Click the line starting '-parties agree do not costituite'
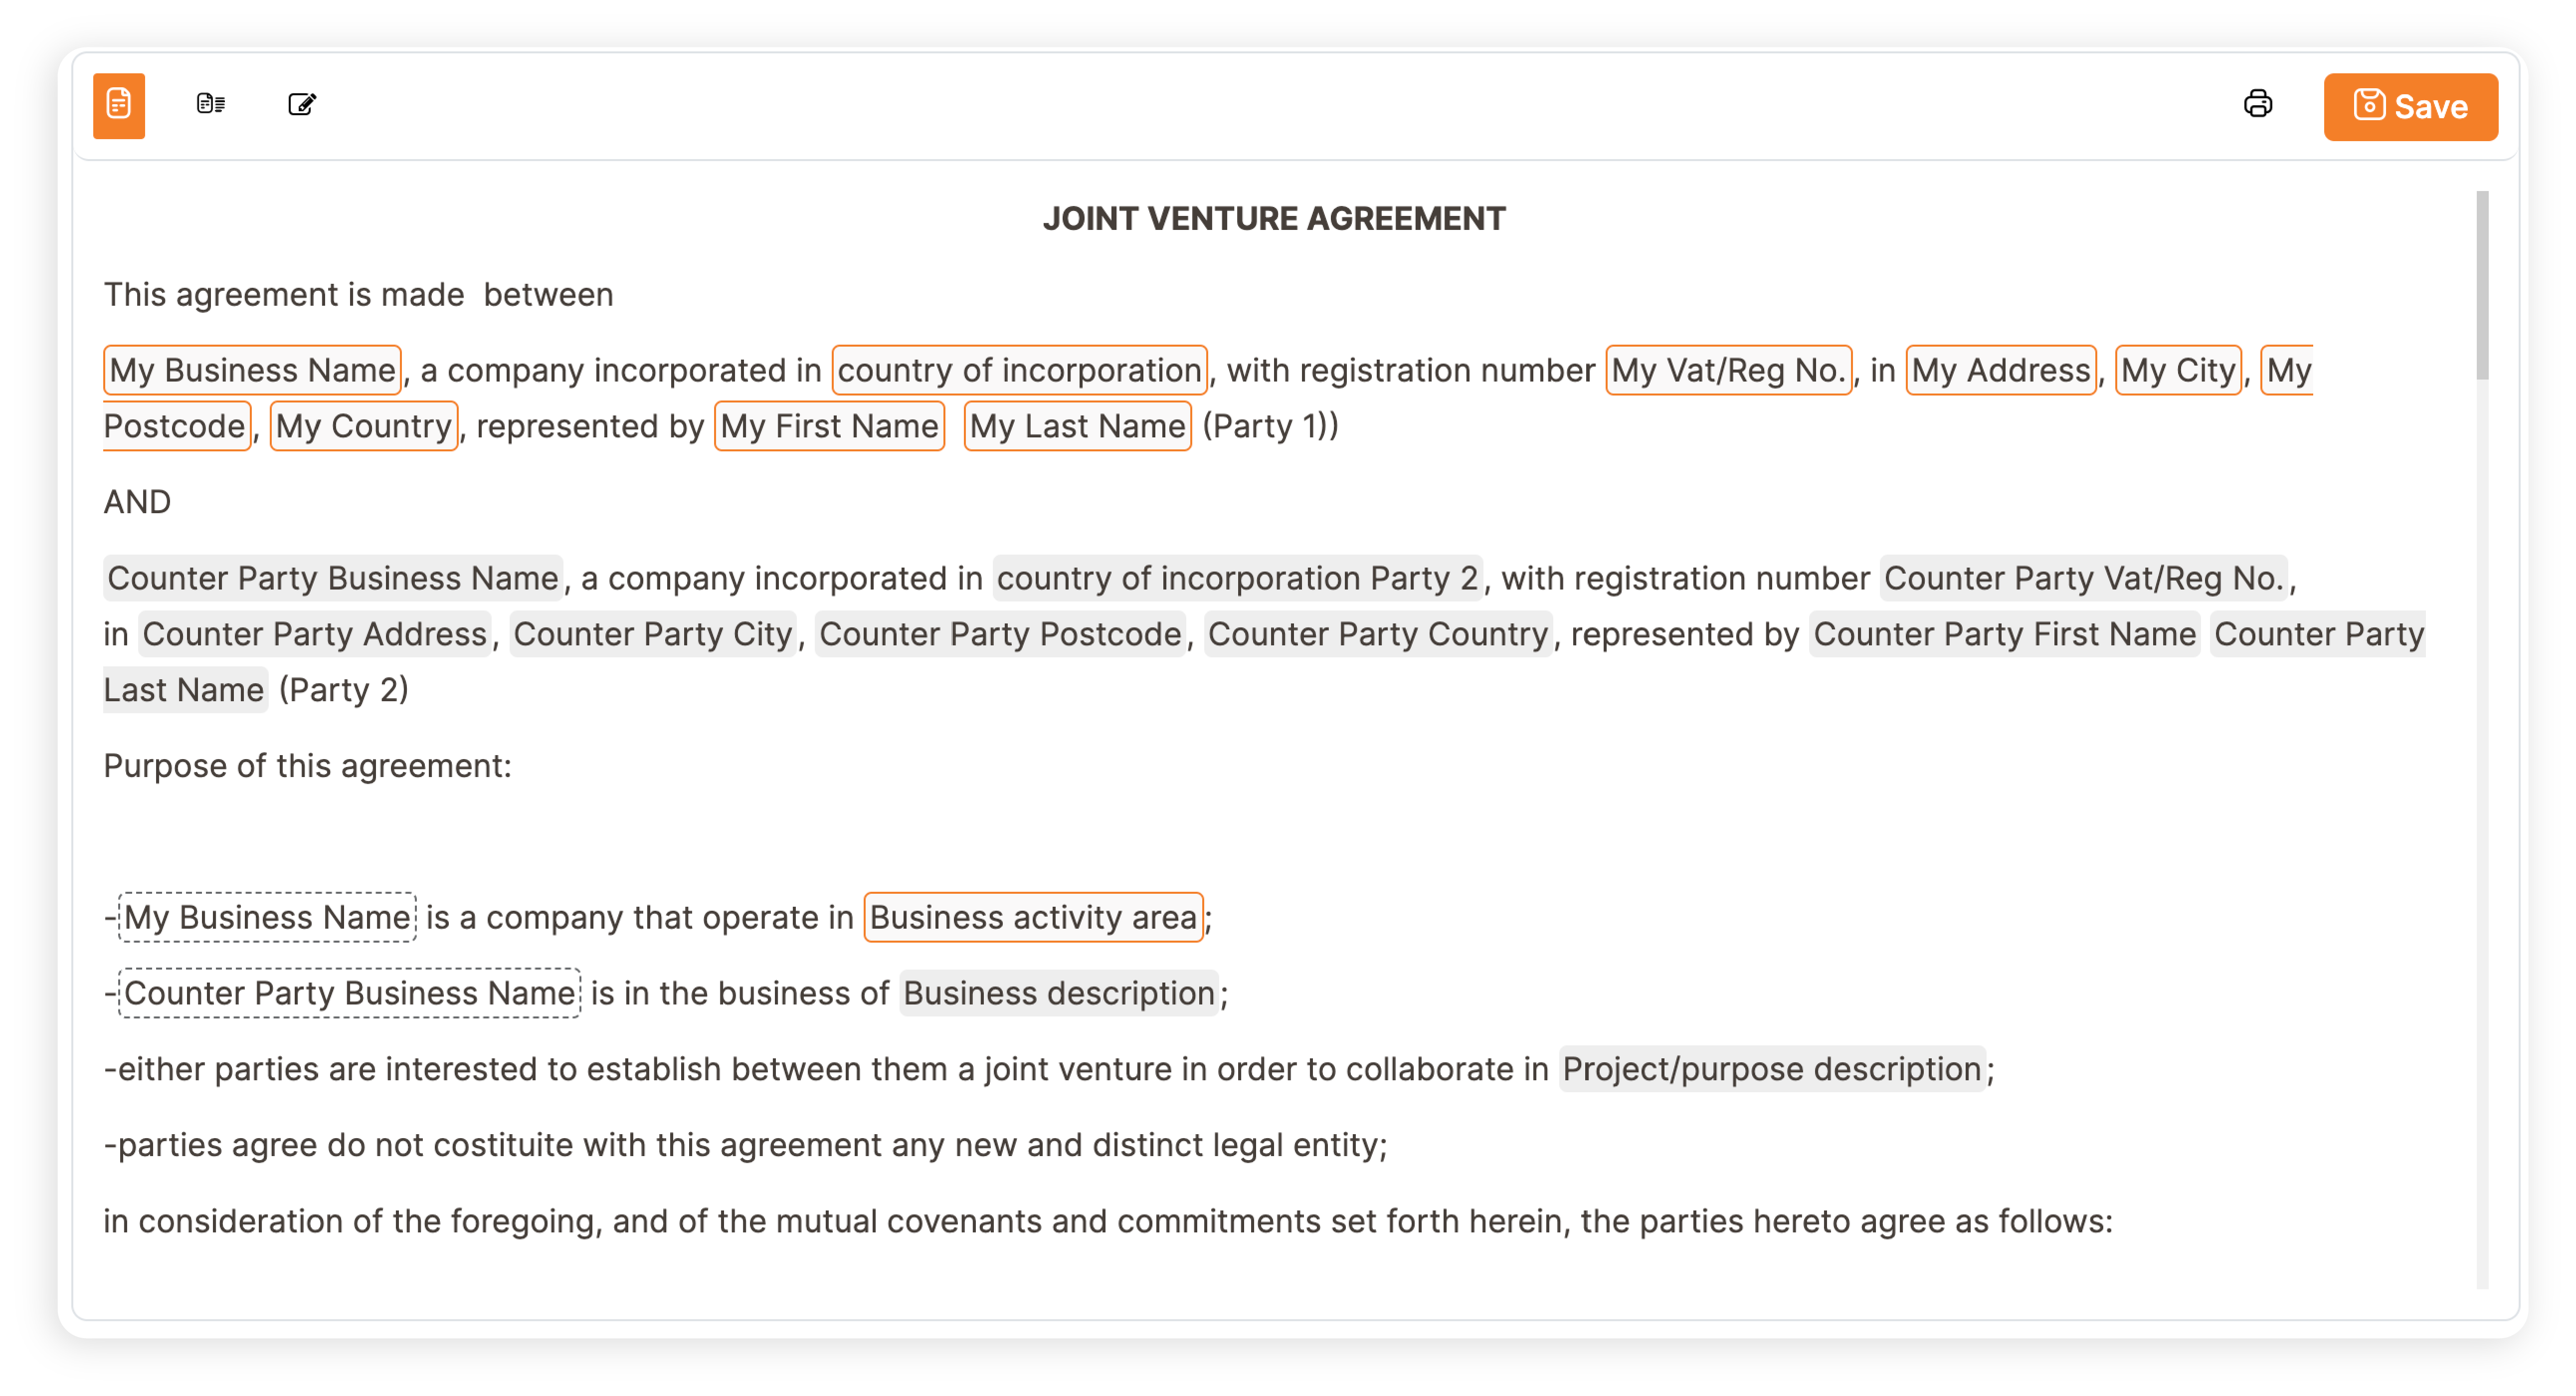The width and height of the screenshot is (2576, 1396). coord(745,1145)
